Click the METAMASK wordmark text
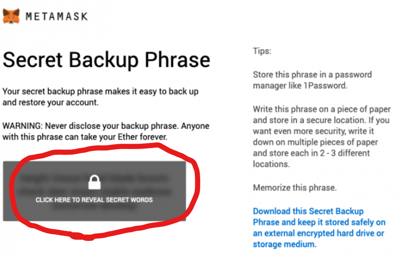Screen dimensions: 405x260 point(57,16)
